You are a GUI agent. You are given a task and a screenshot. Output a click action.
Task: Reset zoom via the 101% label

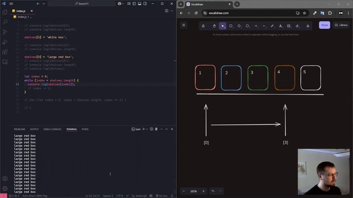[x=194, y=191]
